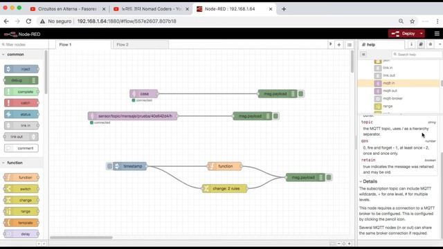This screenshot has height=249, width=443.
Task: Toggle debug output of sensor topic's msg.payload node
Action: pos(275,116)
